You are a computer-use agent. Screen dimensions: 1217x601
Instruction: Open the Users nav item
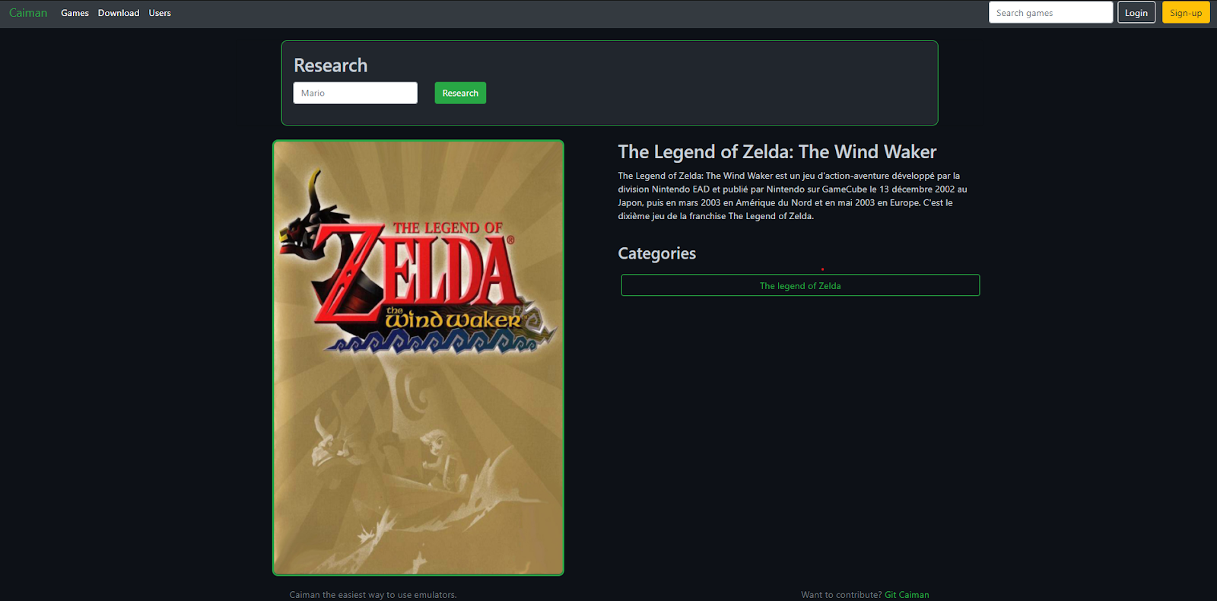160,13
